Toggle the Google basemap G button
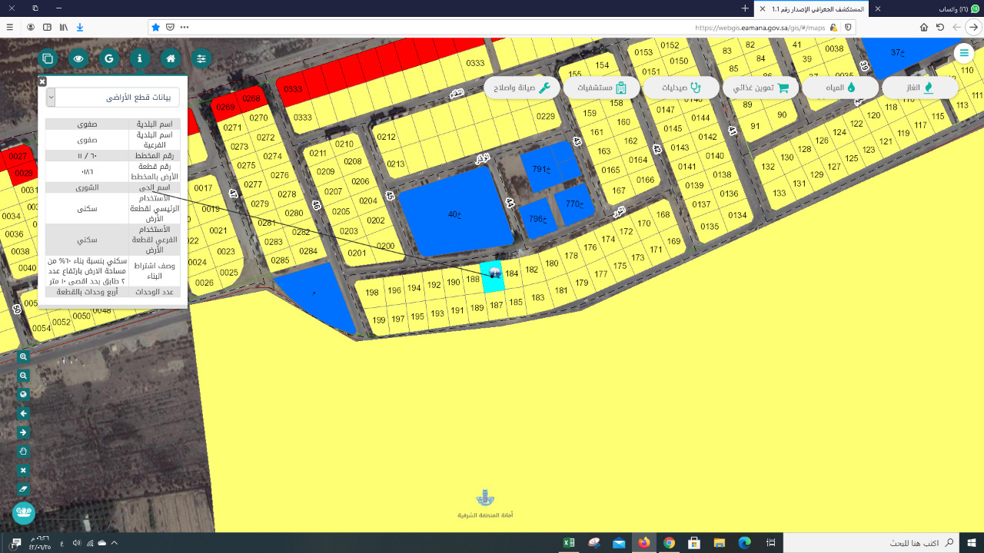 tap(109, 58)
